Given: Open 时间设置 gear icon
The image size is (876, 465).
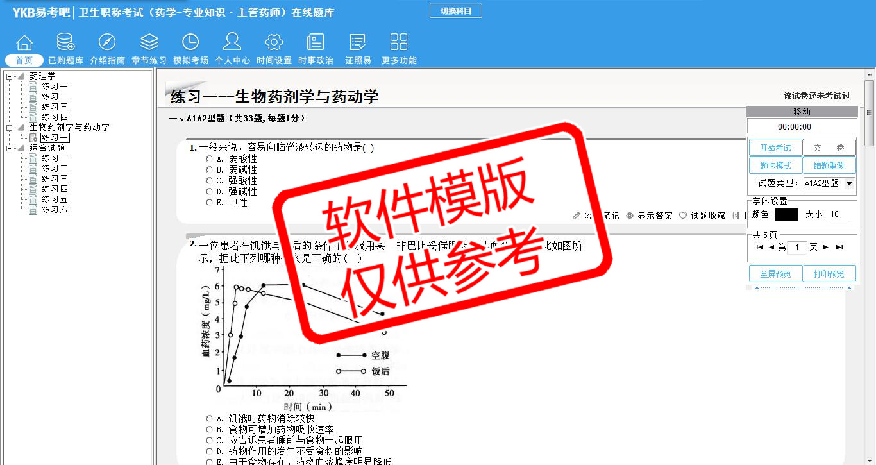Looking at the screenshot, I should (274, 43).
